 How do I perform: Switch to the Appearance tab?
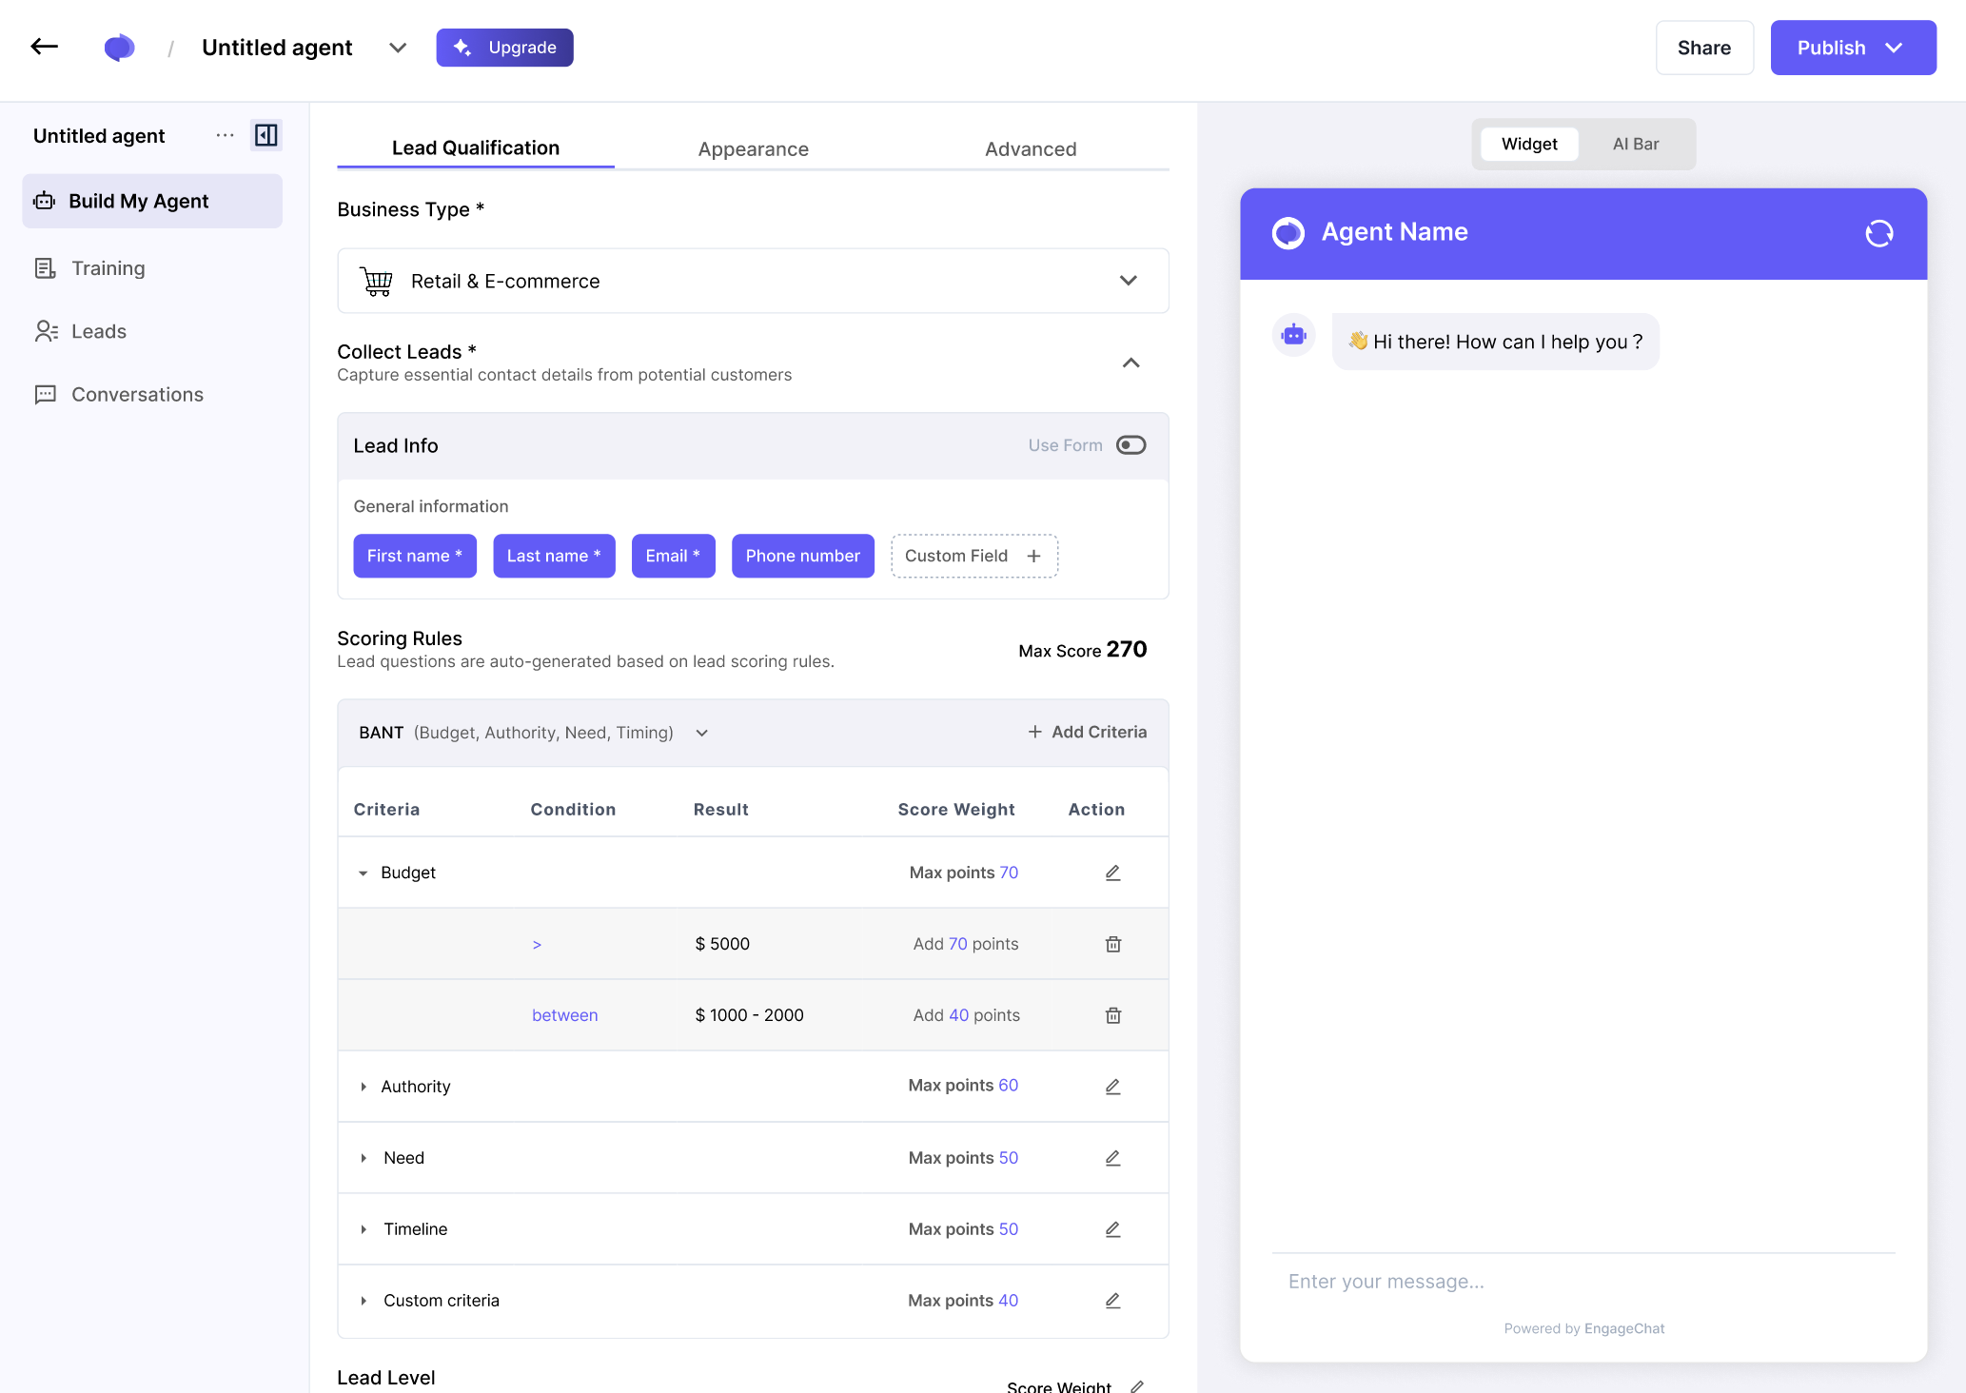(753, 148)
